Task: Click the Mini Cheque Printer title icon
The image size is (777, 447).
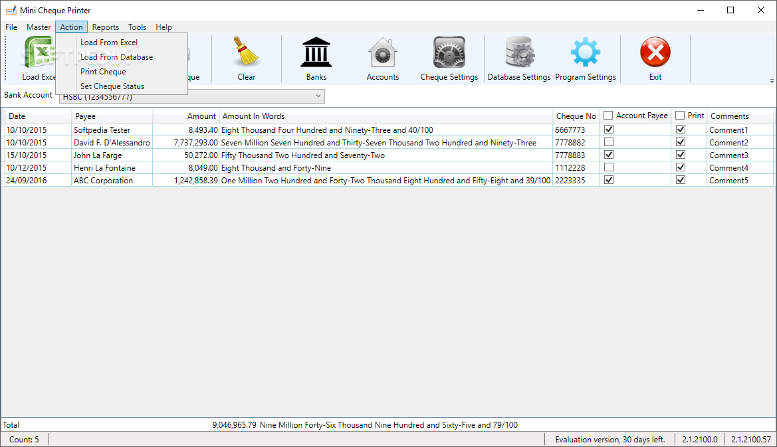Action: pyautogui.click(x=11, y=10)
